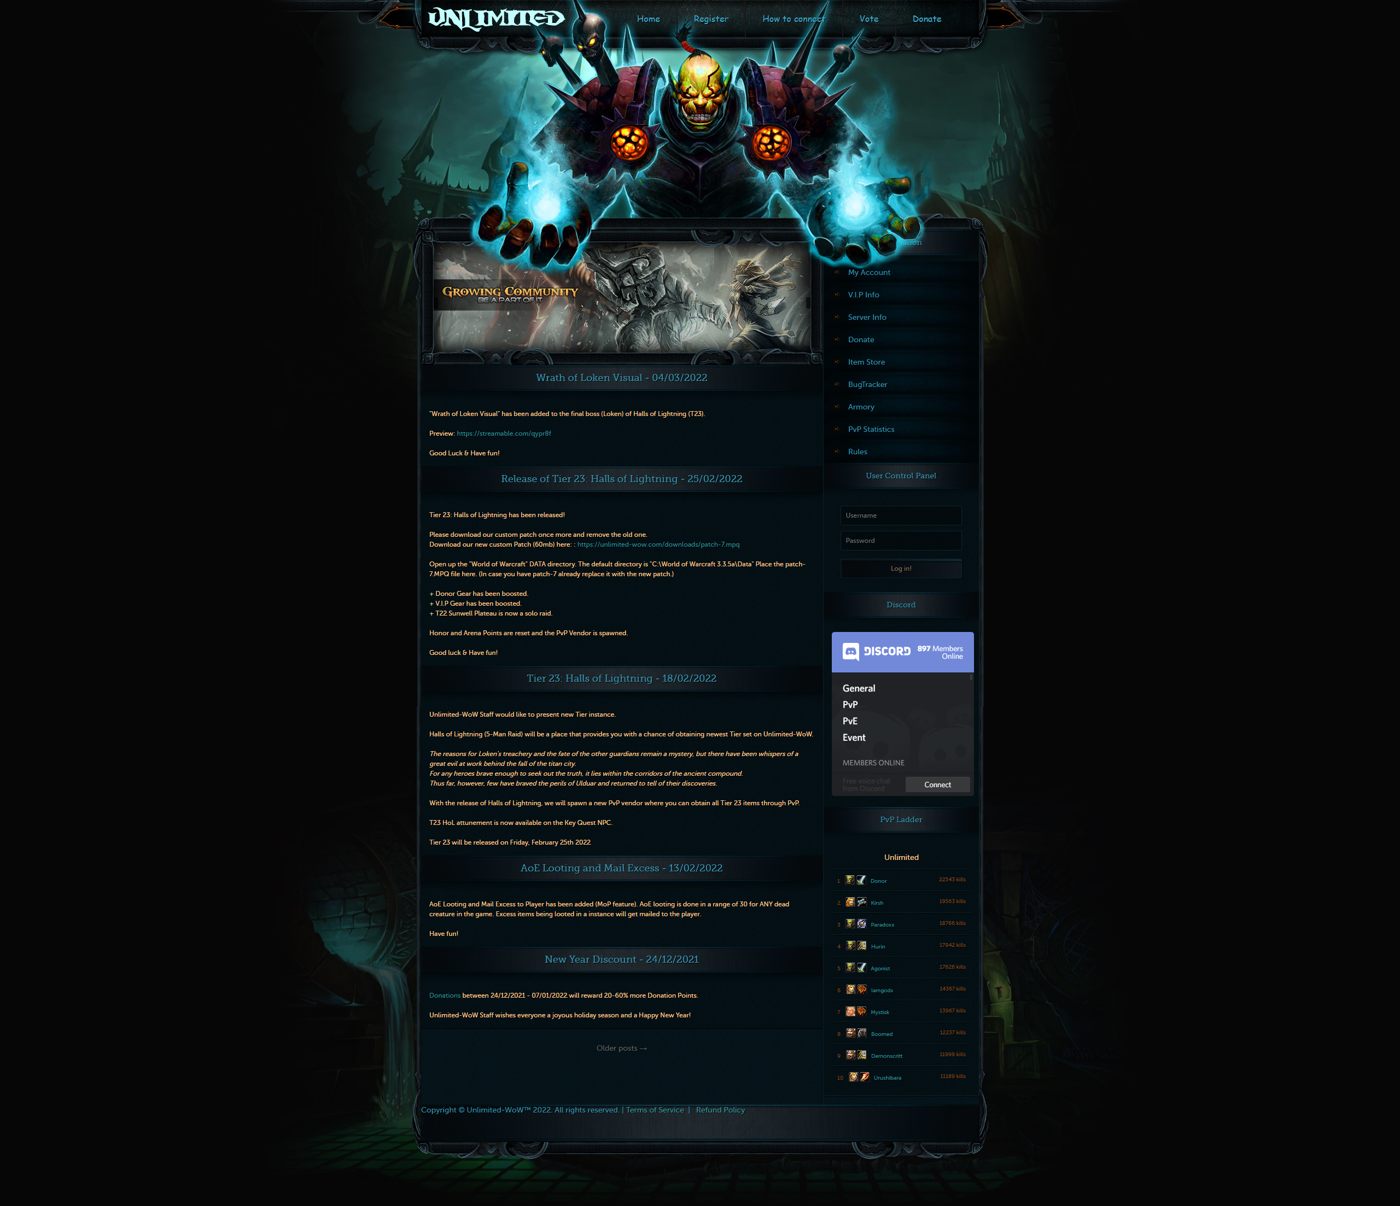Download patch-7.mpq via the link
The height and width of the screenshot is (1206, 1400).
(x=658, y=544)
